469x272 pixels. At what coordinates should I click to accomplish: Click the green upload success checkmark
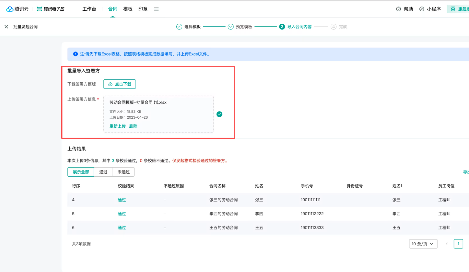219,114
